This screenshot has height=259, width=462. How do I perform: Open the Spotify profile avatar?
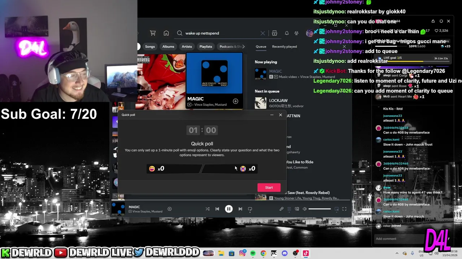point(309,33)
